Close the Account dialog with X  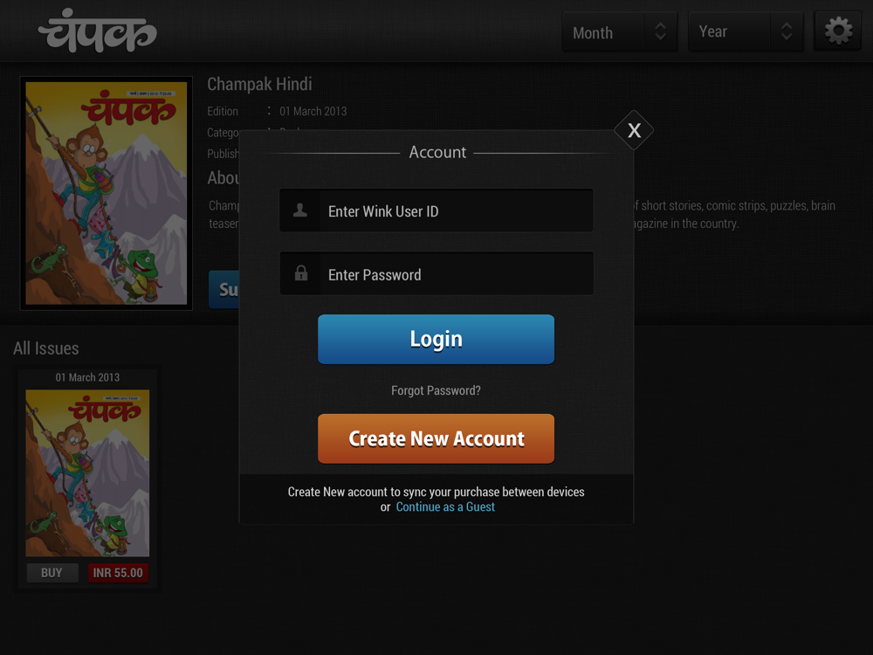point(634,130)
